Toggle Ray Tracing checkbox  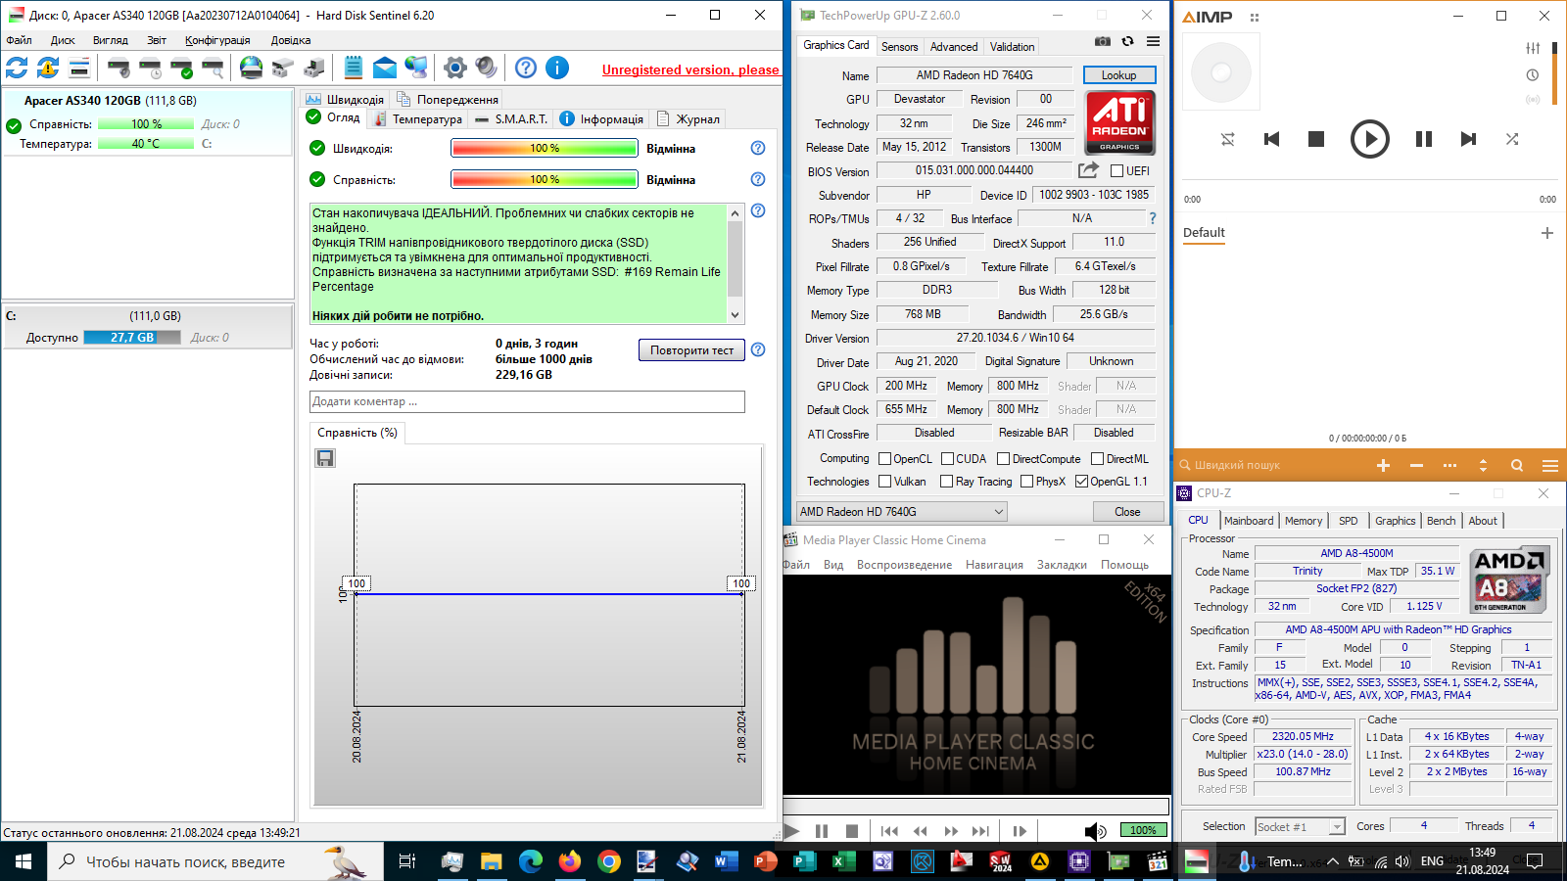[947, 482]
